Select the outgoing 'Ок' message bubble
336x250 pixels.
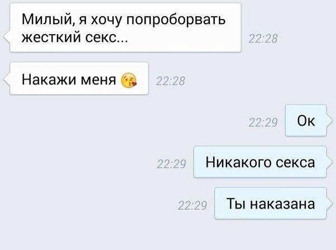tap(306, 120)
